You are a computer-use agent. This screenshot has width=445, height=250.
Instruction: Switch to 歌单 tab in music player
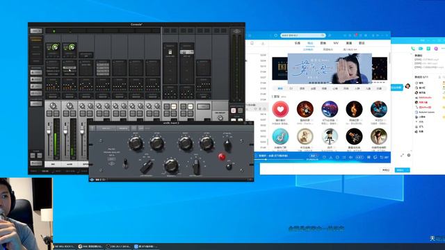point(323,43)
